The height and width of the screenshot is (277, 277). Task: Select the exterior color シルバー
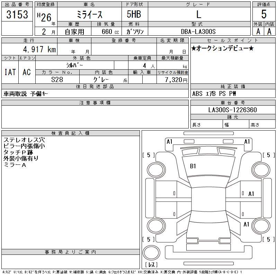point(74,65)
